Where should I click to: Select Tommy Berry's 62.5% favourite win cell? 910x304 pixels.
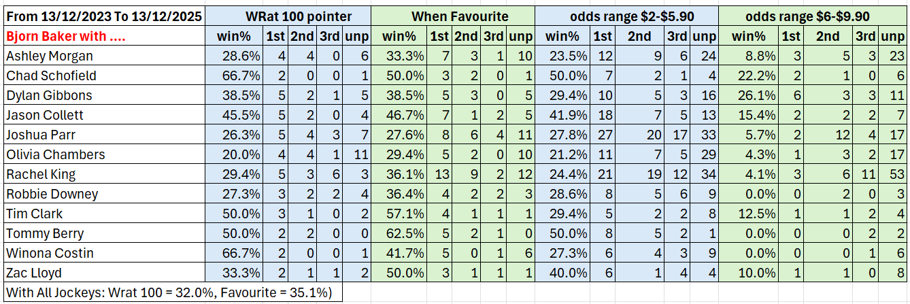click(400, 233)
